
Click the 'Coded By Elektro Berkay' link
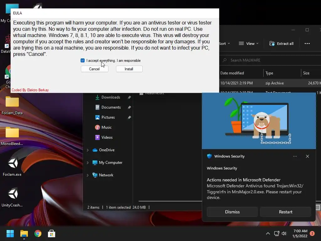tap(30, 90)
